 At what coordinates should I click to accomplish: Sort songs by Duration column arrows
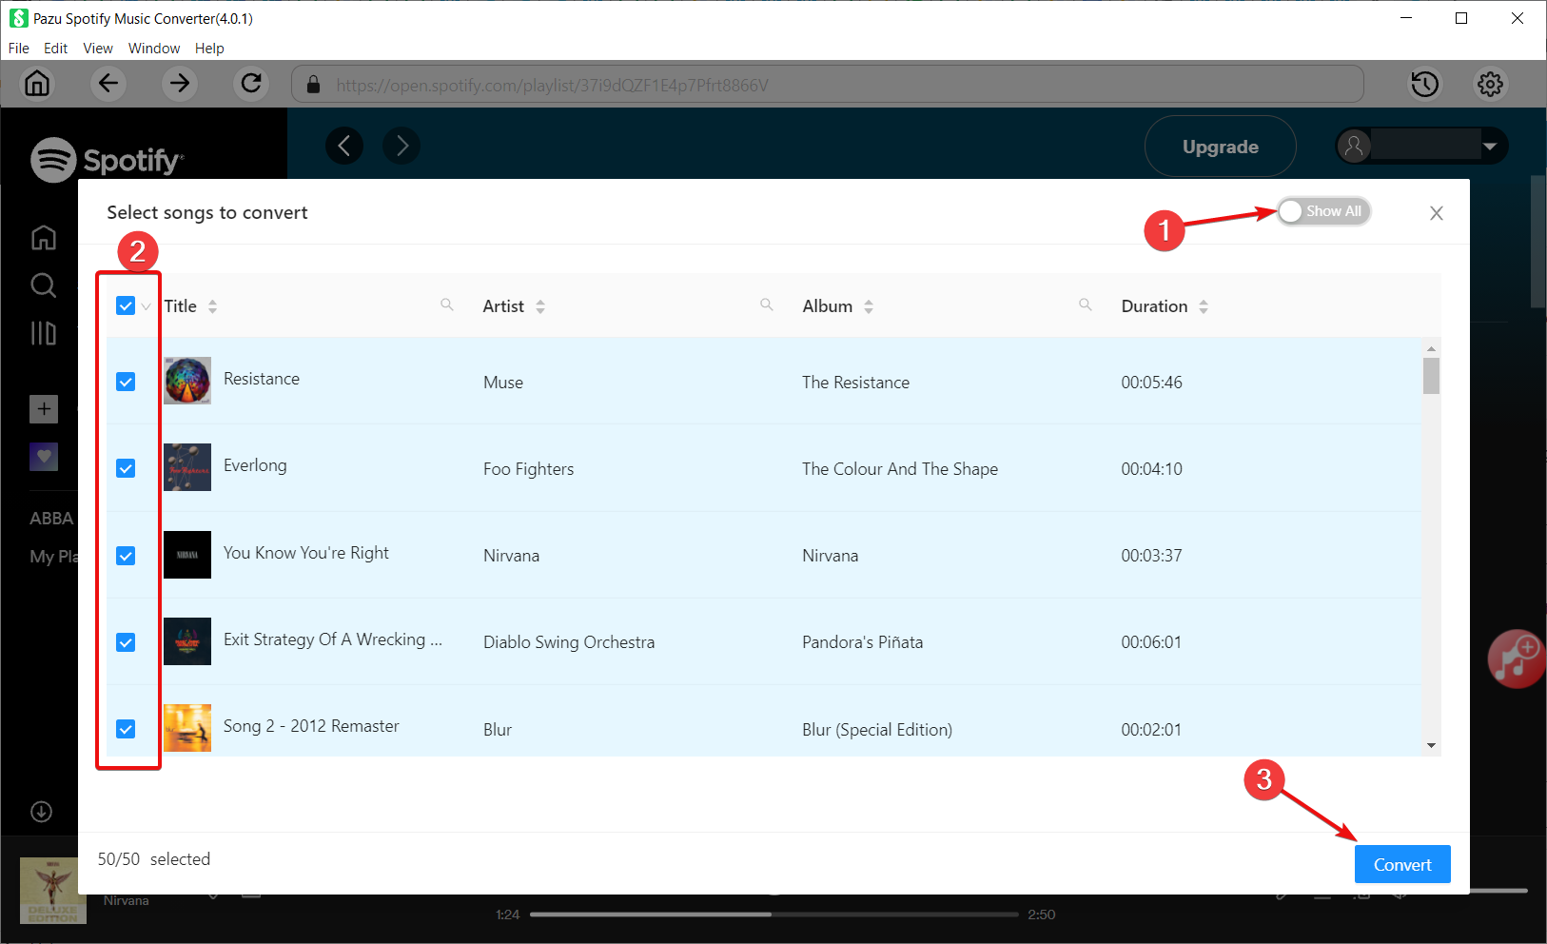(1204, 306)
